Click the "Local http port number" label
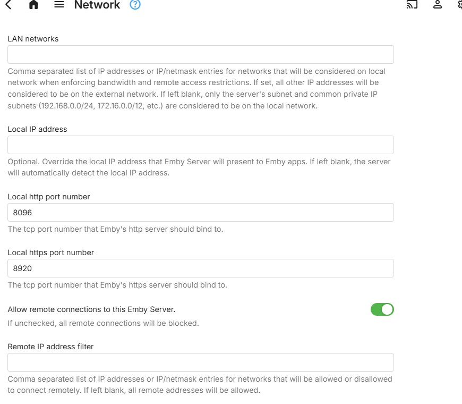This screenshot has height=404, width=462. tap(49, 197)
